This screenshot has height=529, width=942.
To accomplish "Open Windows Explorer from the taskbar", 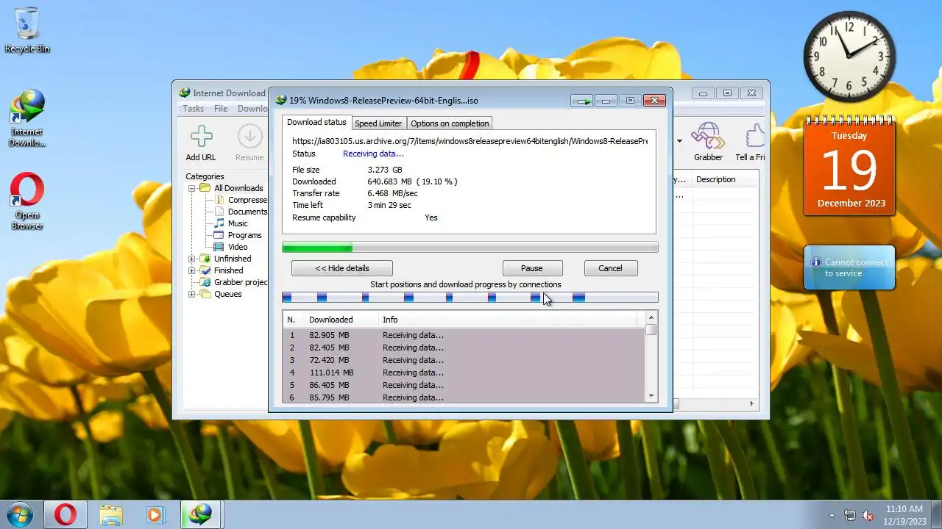I will 111,514.
